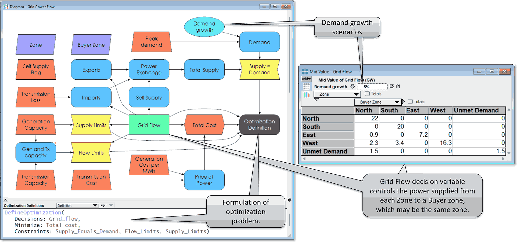Select the Self Supply node
The width and height of the screenshot is (517, 242).
[149, 97]
